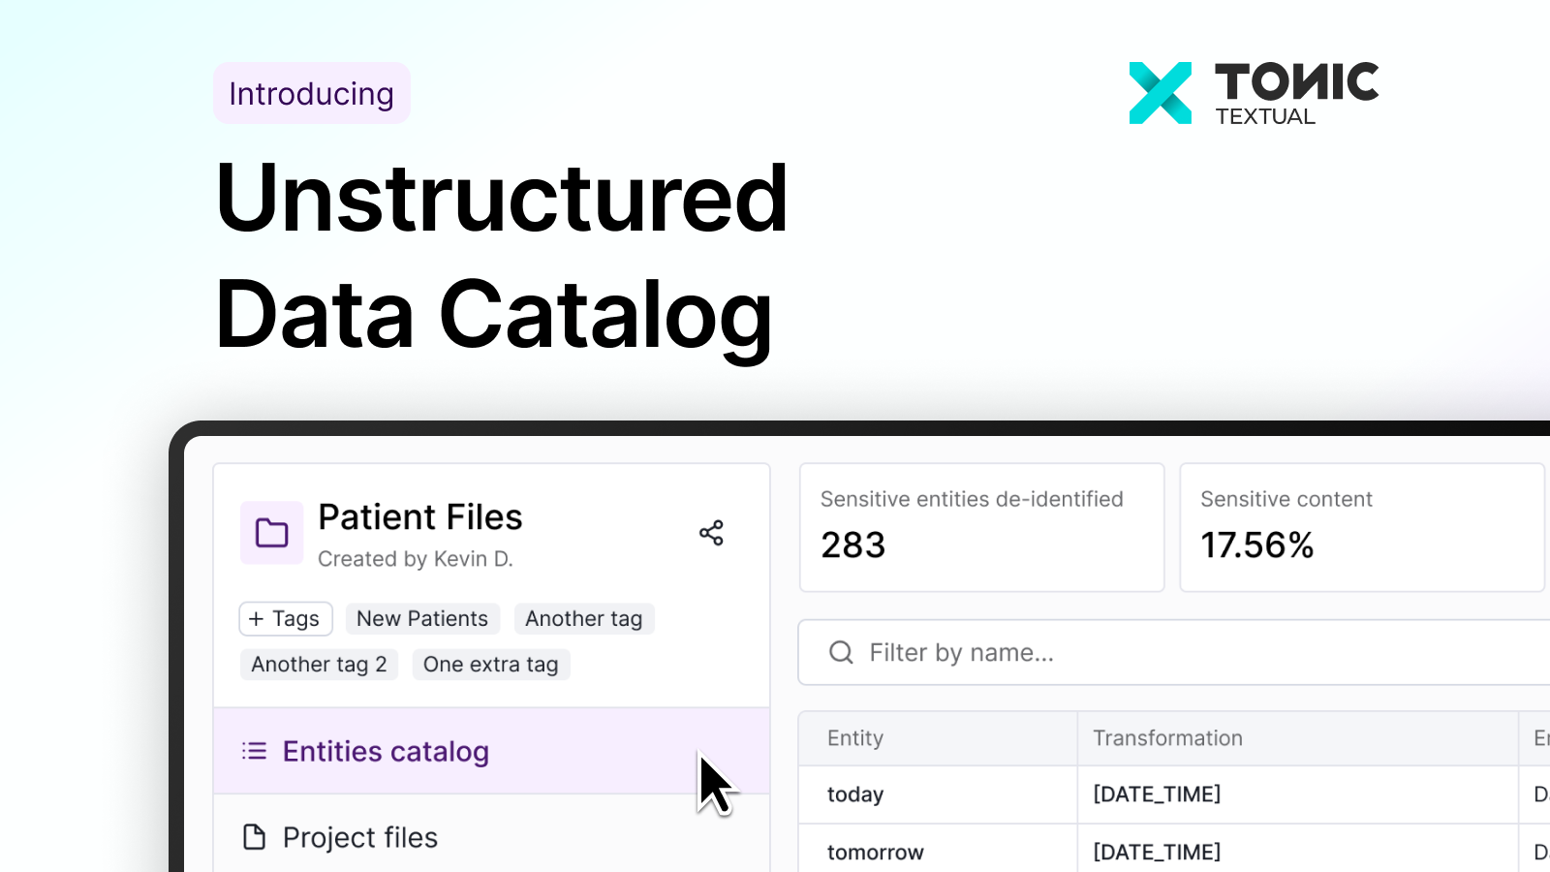Click the purple folder icon

pyautogui.click(x=271, y=533)
